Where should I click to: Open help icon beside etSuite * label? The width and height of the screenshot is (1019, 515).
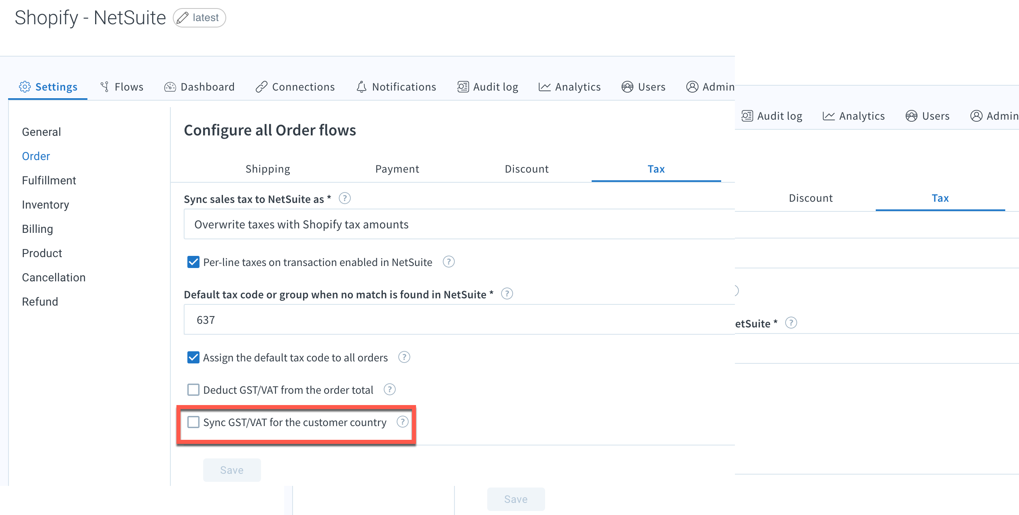click(x=791, y=323)
